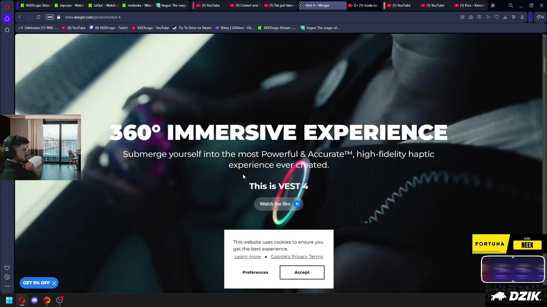Open Google's Privacy Terms link
Screen dimensions: 547x307
pos(297,257)
